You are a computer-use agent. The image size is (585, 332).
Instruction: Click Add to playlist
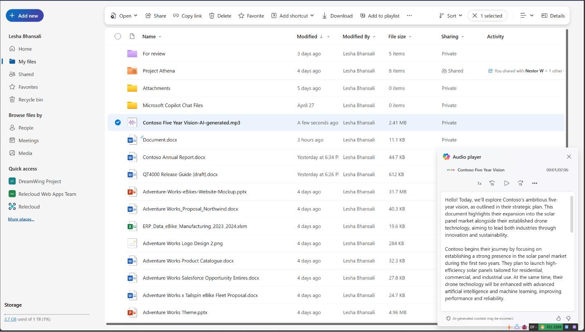[380, 16]
